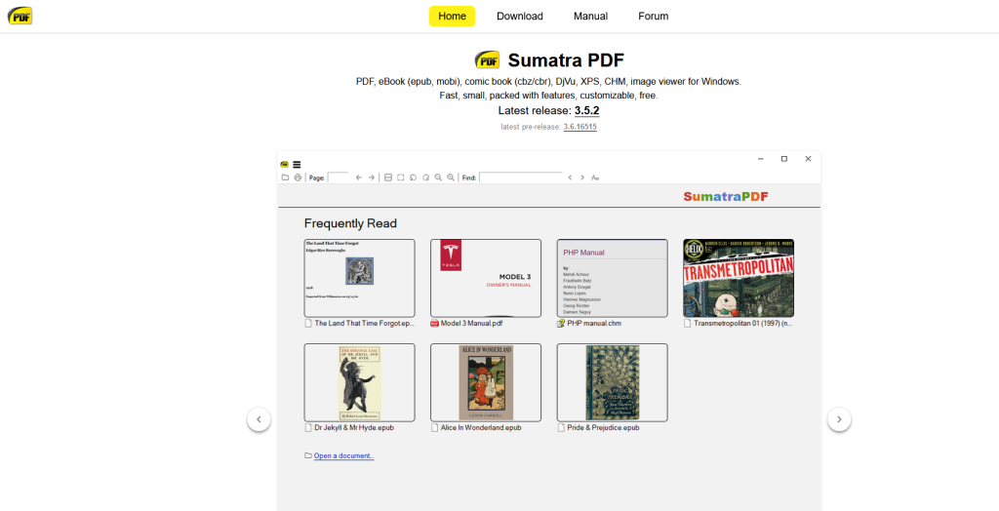999x511 pixels.
Task: Open the Download nav item
Action: tap(520, 16)
